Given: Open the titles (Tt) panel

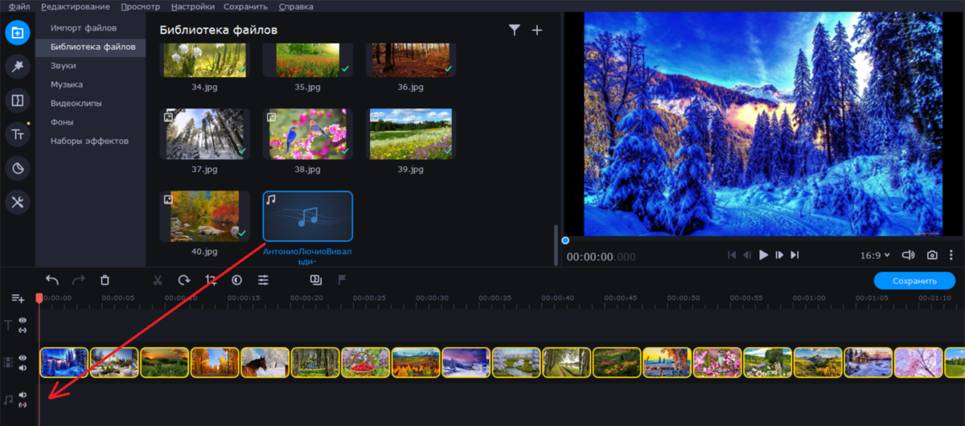Looking at the screenshot, I should pos(17,134).
